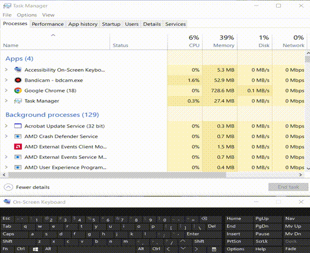Sort processes by Memory column header

coord(220,41)
